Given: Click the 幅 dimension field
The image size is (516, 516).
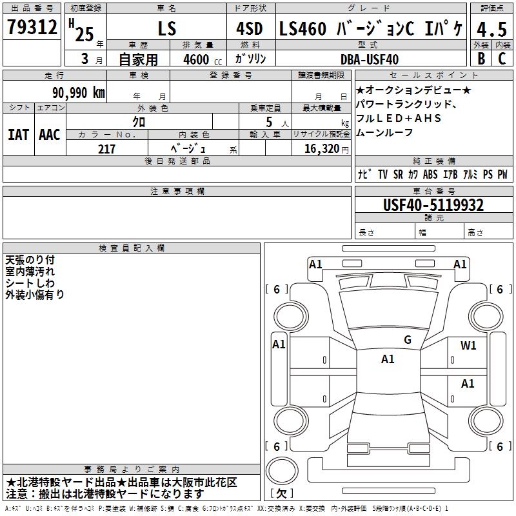Looking at the screenshot, I should coord(440,232).
